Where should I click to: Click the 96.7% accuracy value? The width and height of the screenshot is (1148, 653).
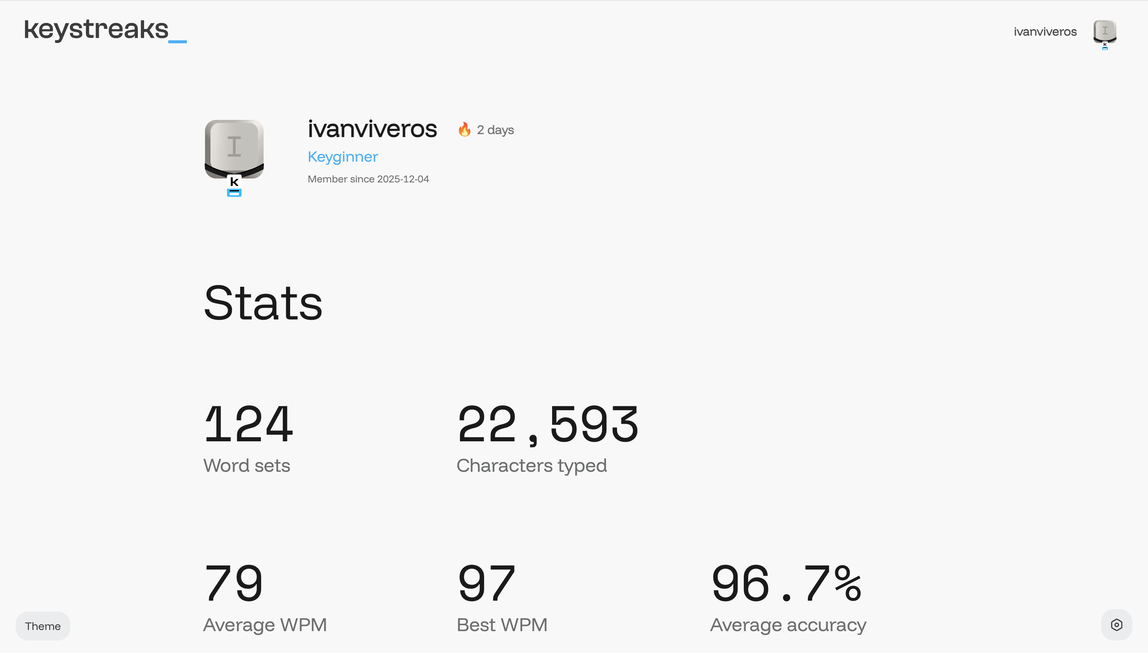(786, 583)
